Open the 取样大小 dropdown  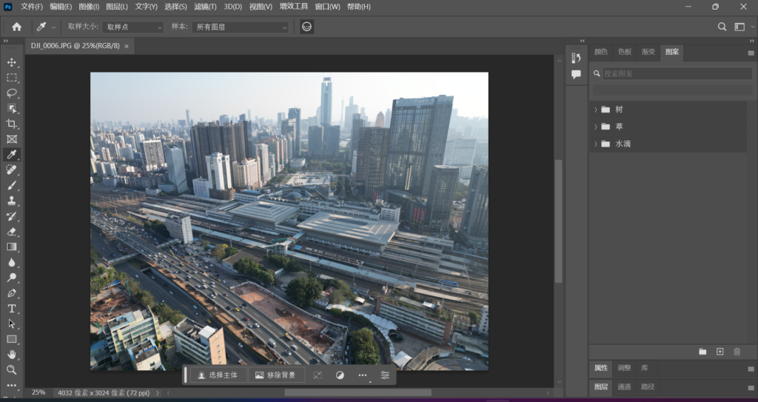pyautogui.click(x=133, y=27)
